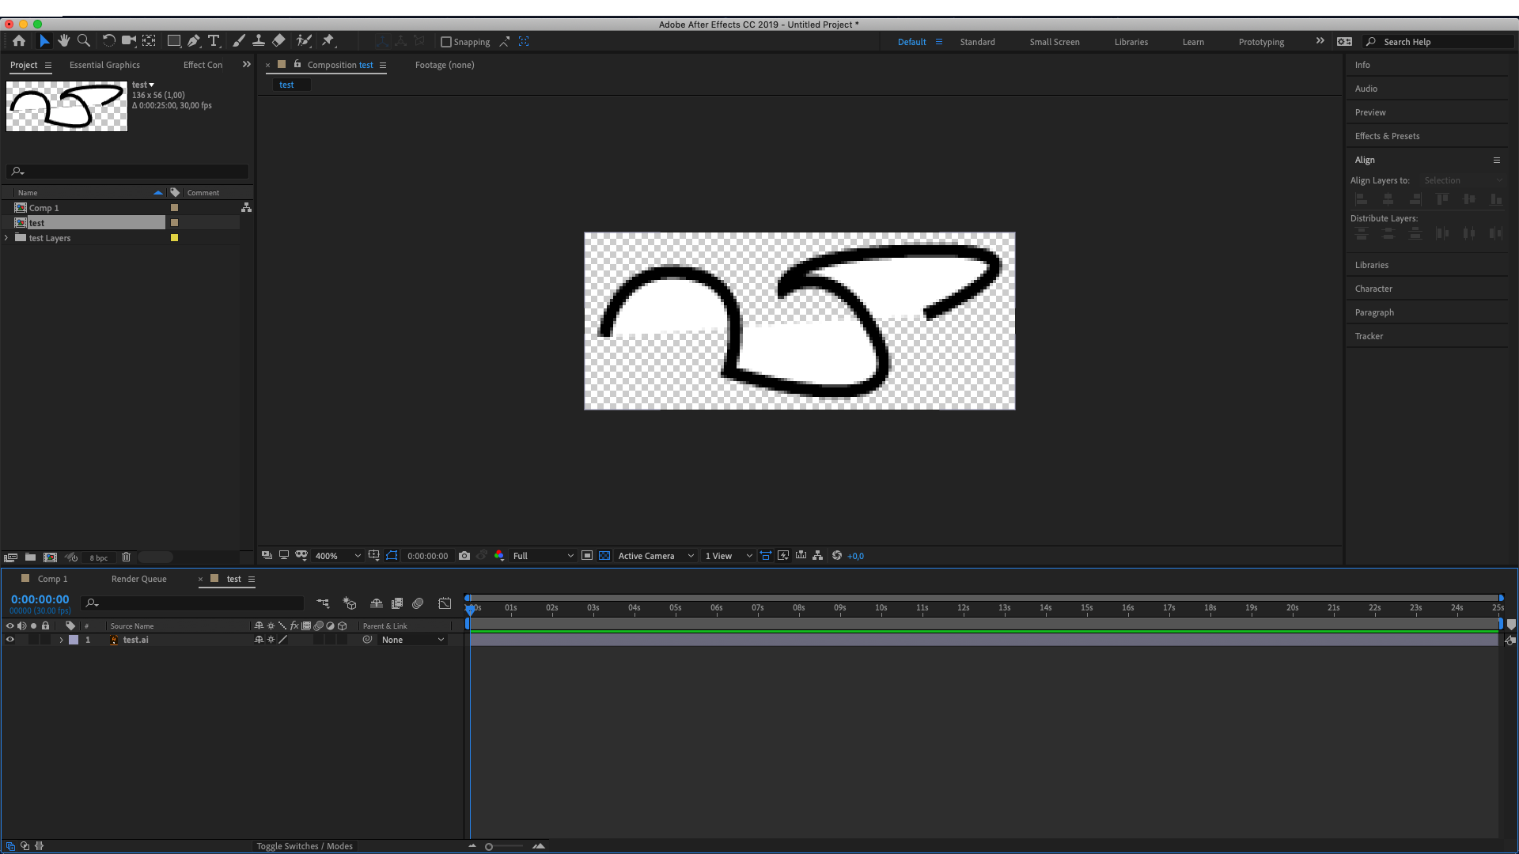This screenshot has height=854, width=1519.
Task: Select the Hand tool
Action: pyautogui.click(x=63, y=41)
